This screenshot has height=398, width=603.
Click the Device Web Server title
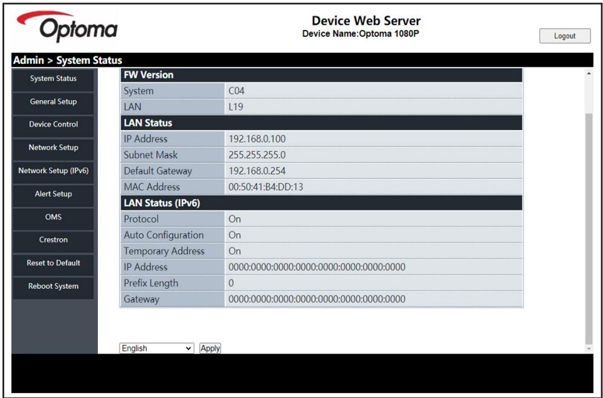[366, 21]
